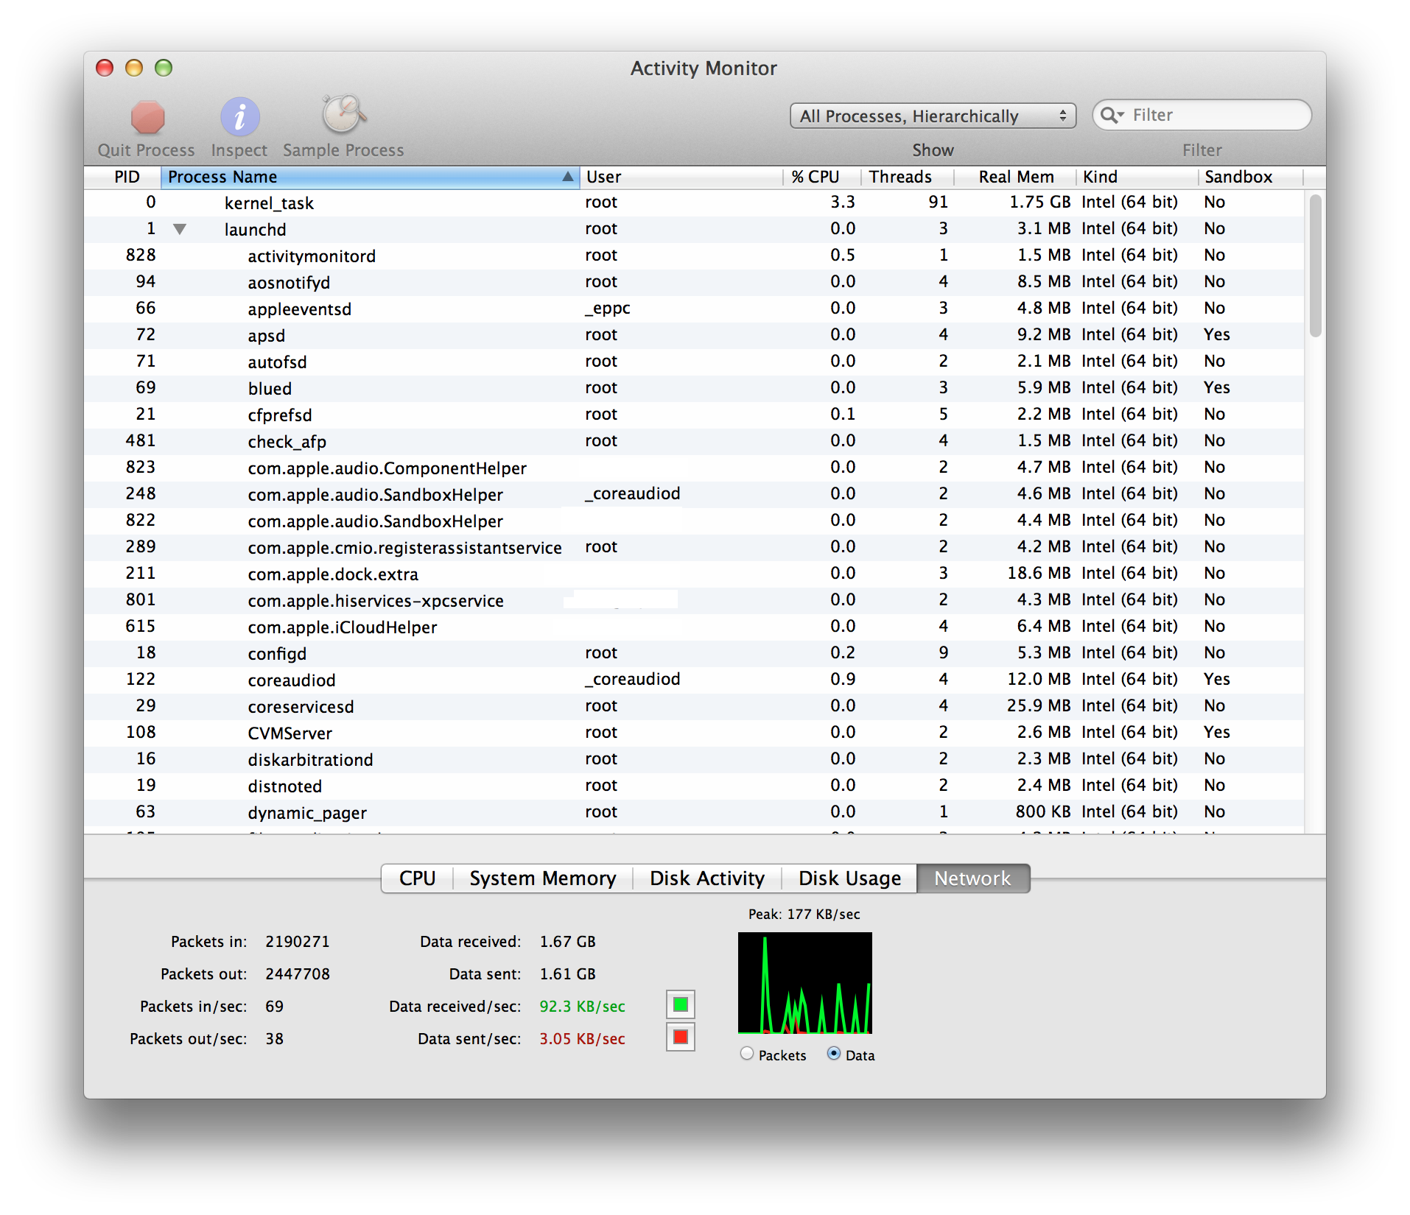Click the 18.6 MB memory value
The image size is (1410, 1215).
1039,573
